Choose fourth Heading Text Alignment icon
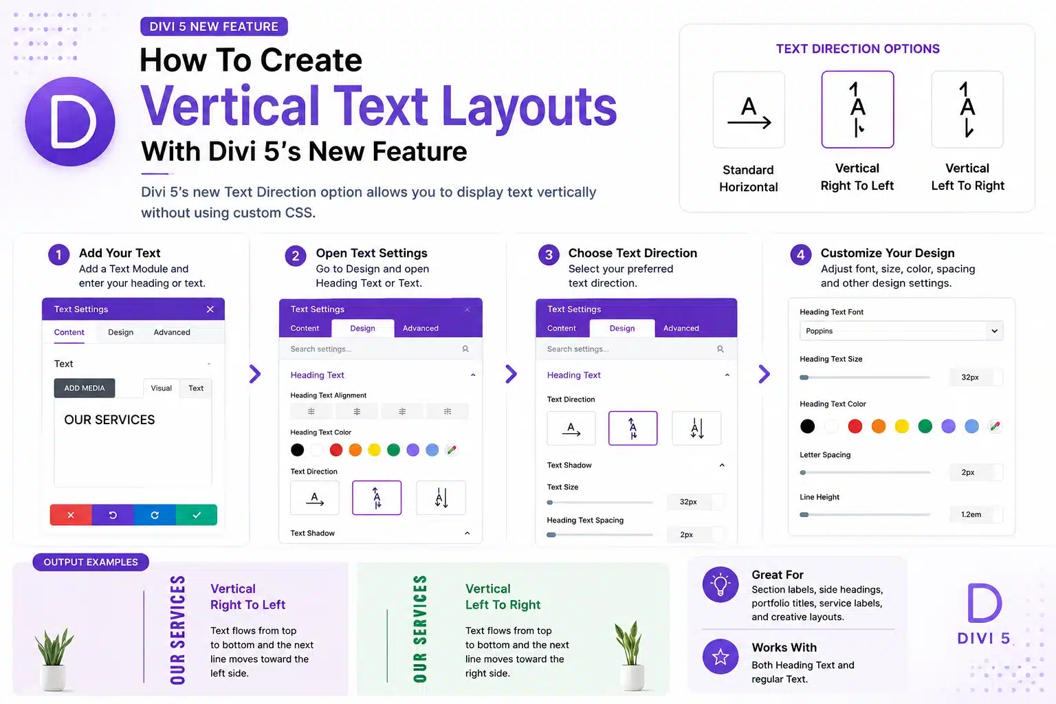The width and height of the screenshot is (1056, 704). [x=448, y=411]
